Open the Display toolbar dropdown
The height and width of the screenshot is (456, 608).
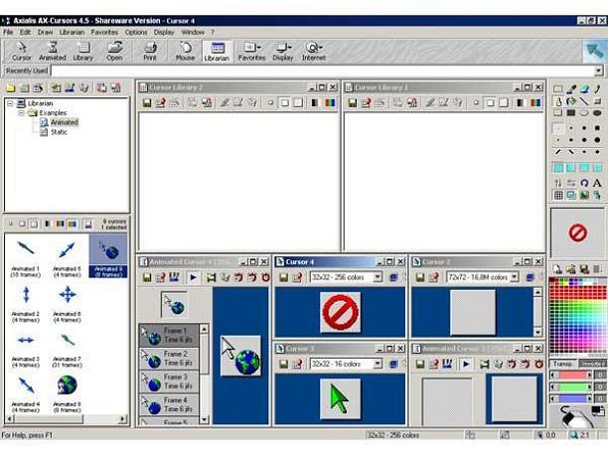tap(283, 52)
